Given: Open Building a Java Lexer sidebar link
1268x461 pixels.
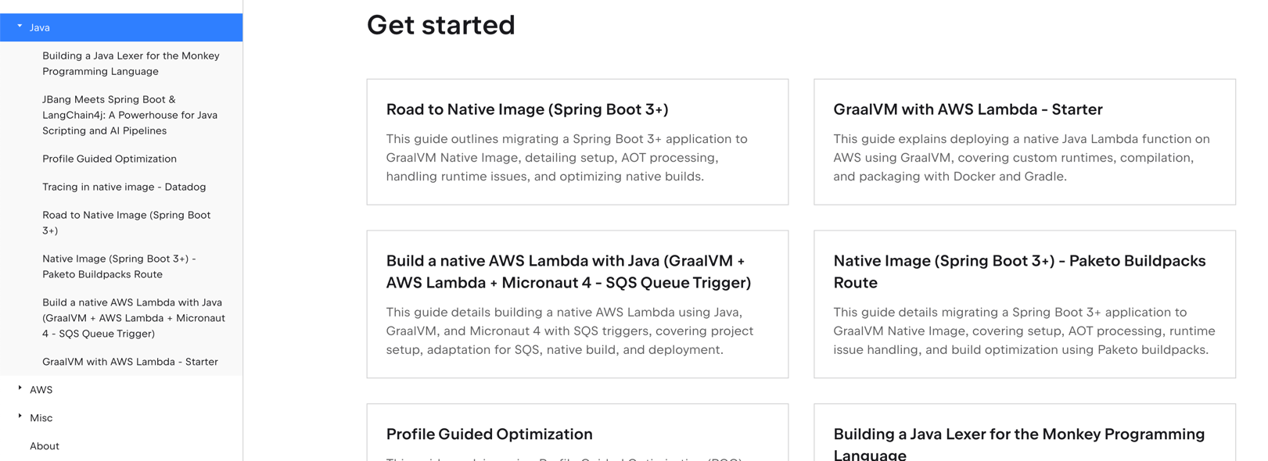Looking at the screenshot, I should pos(131,63).
